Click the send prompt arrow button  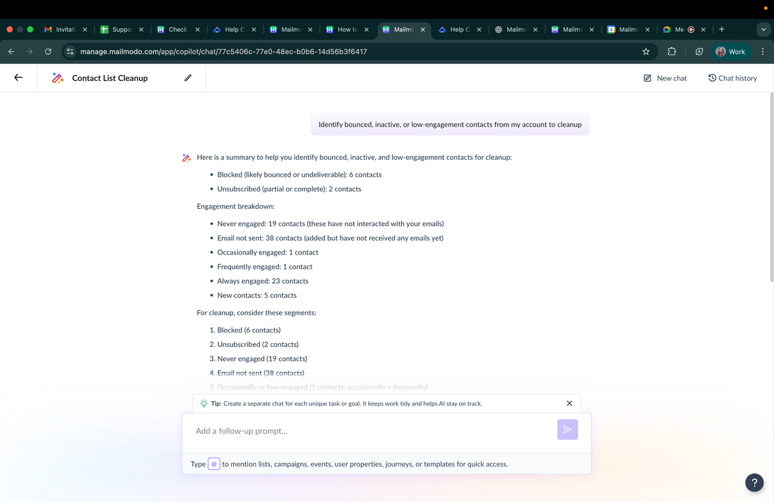pyautogui.click(x=567, y=429)
